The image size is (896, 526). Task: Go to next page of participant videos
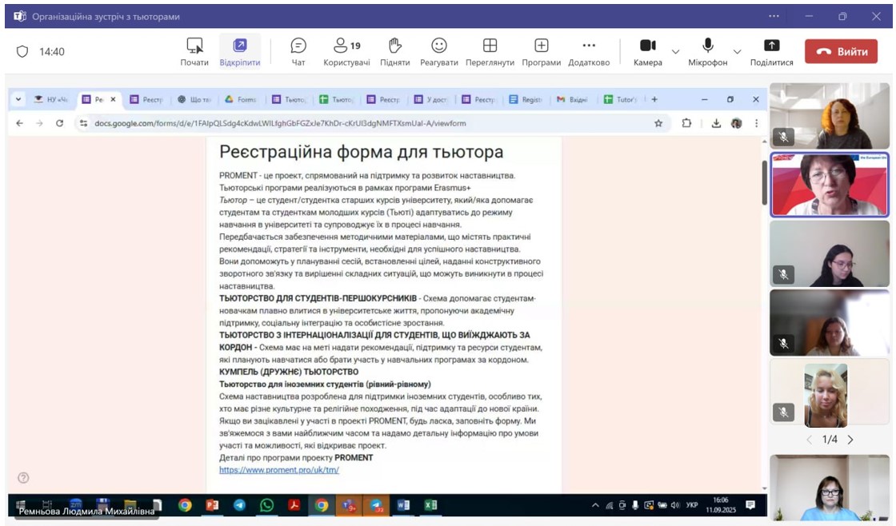pyautogui.click(x=850, y=440)
